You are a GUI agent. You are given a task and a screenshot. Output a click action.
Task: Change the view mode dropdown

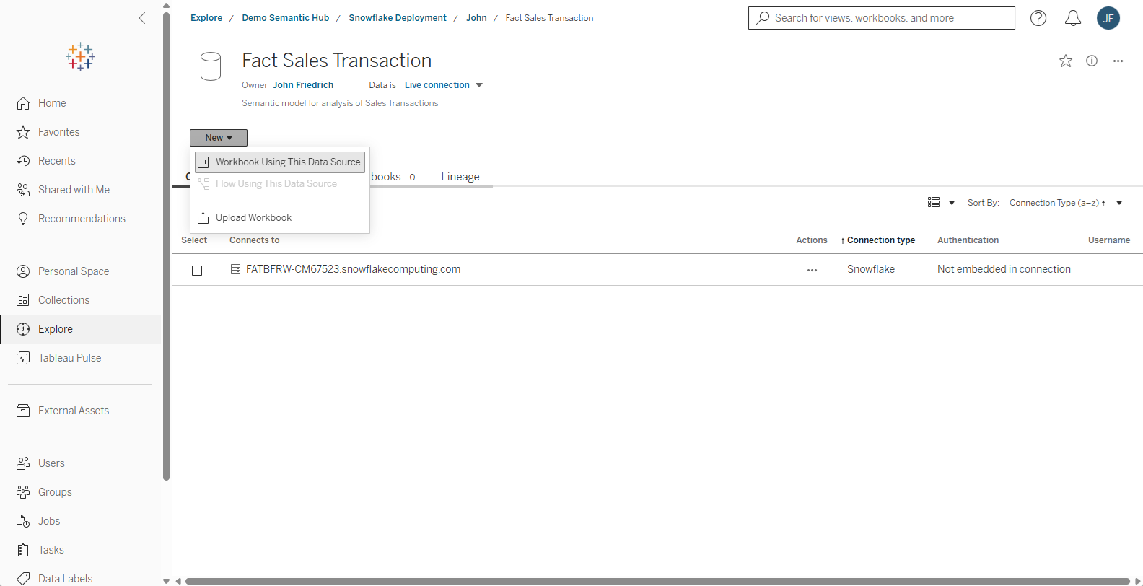(x=940, y=203)
